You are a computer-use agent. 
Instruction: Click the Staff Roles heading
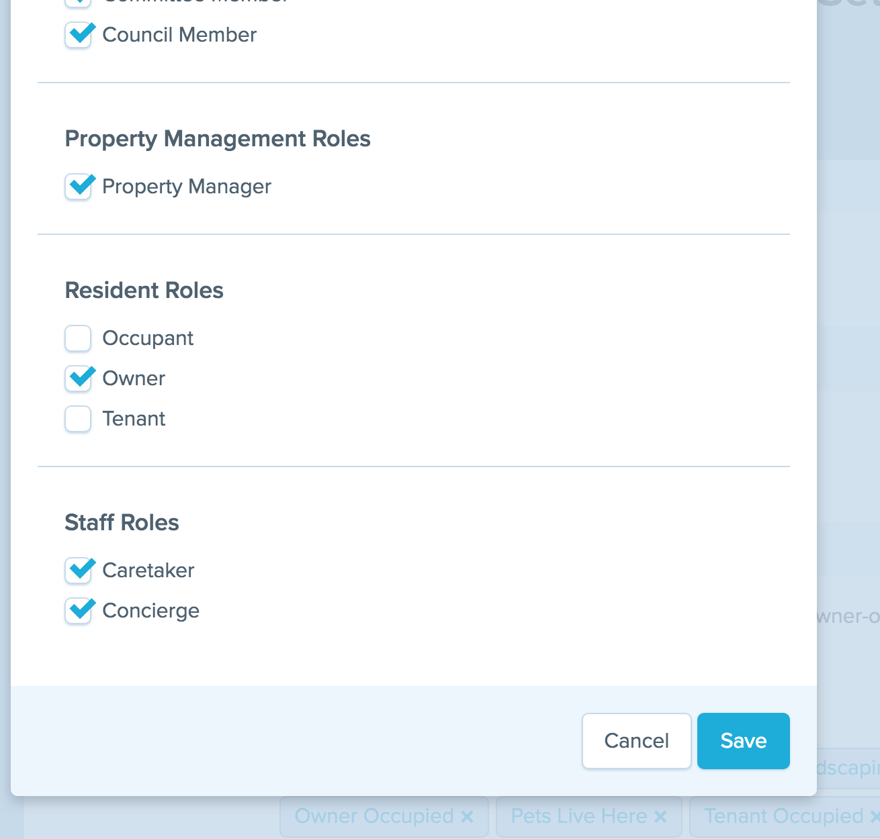tap(122, 523)
